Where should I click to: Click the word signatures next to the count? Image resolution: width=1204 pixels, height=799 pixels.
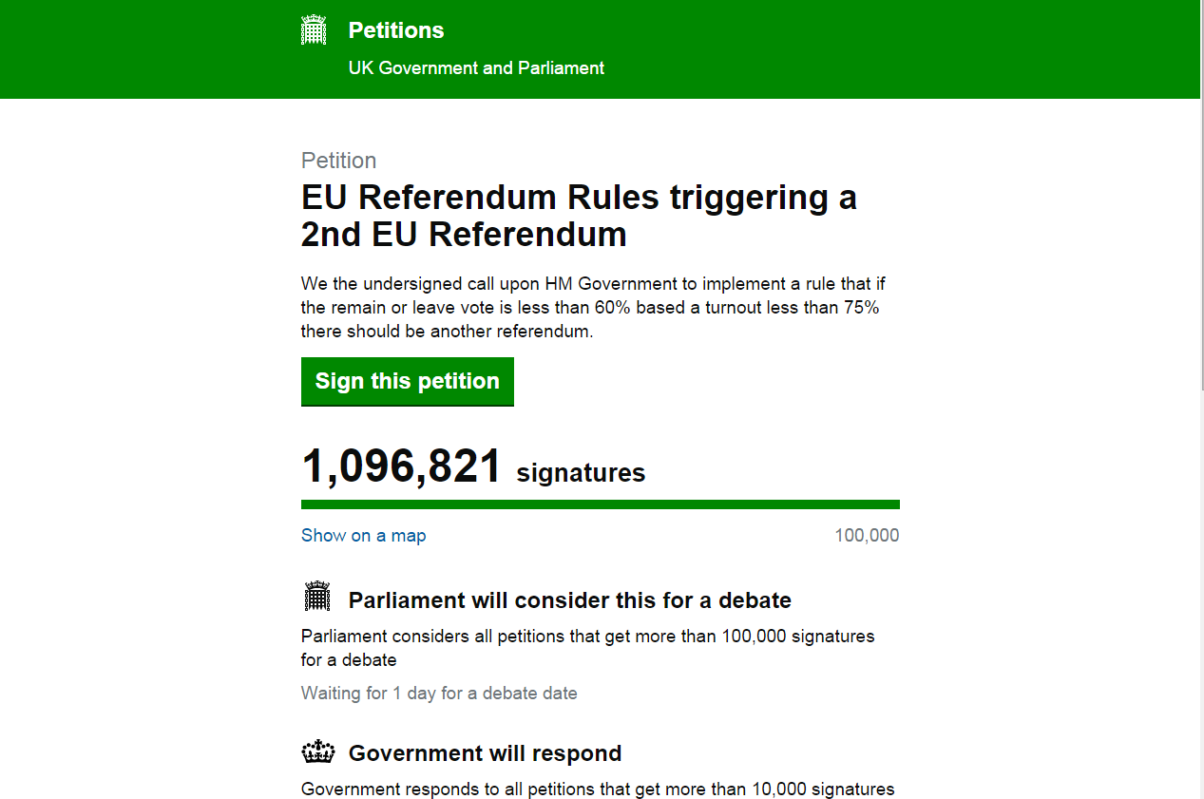pyautogui.click(x=581, y=473)
